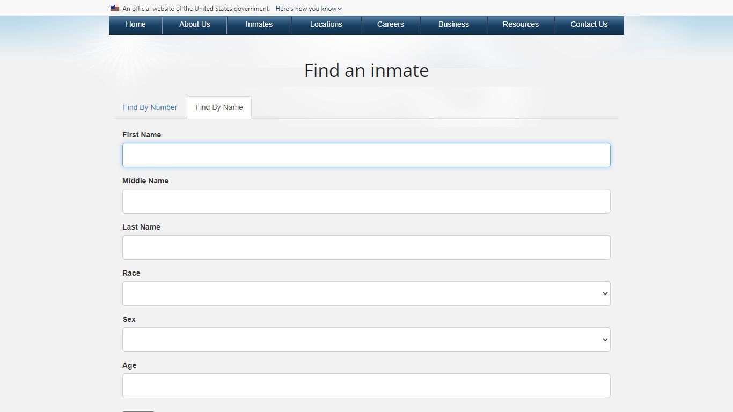Open the Careers menu
The width and height of the screenshot is (733, 412).
pos(390,25)
